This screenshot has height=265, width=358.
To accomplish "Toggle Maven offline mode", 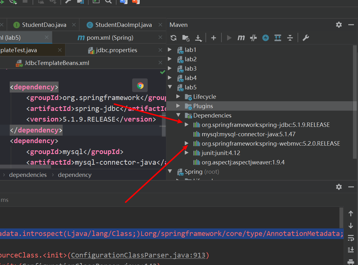I will pyautogui.click(x=253, y=38).
